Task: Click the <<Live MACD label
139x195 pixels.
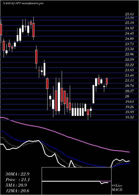Action: (117, 188)
